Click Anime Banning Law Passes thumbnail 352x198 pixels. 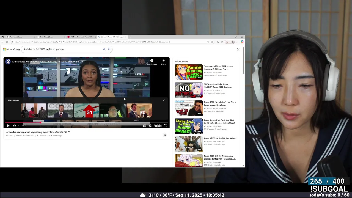coord(189,72)
